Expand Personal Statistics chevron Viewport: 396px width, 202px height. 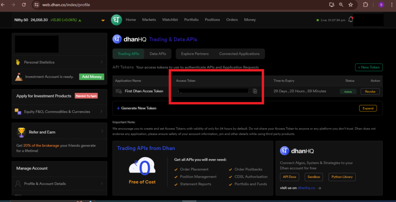click(102, 62)
